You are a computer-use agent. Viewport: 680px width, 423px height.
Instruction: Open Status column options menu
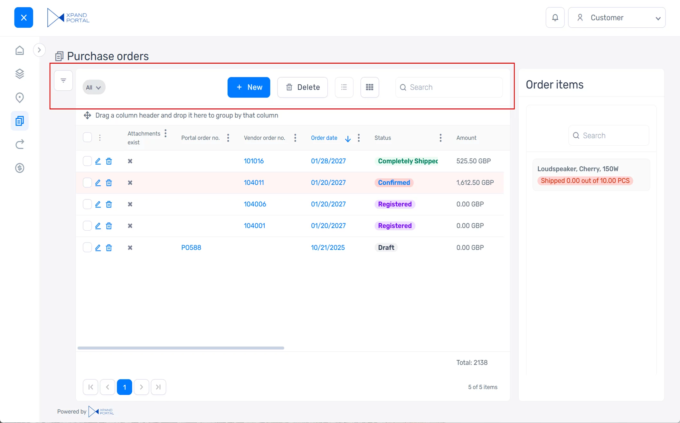[x=440, y=138]
